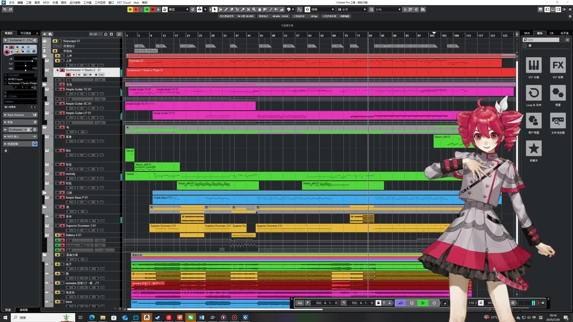
Task: Open VST Instruments keyboard icon in media rack
Action: coord(534,65)
